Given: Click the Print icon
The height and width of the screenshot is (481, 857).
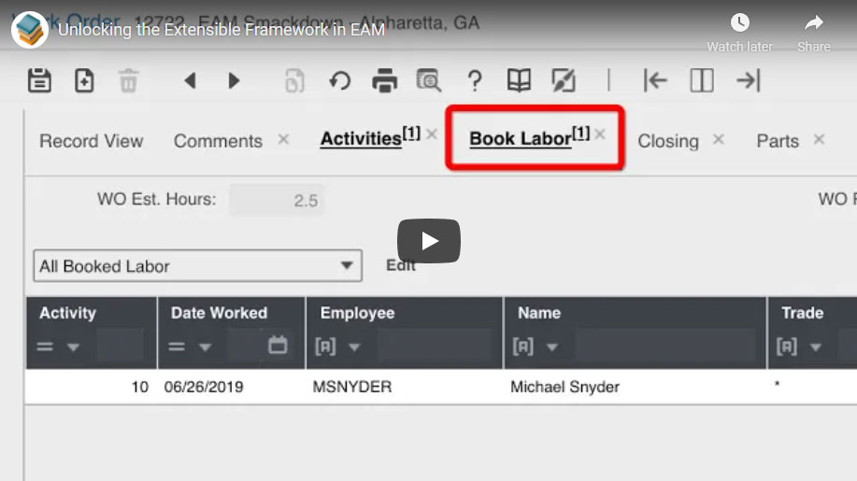Looking at the screenshot, I should pyautogui.click(x=385, y=81).
